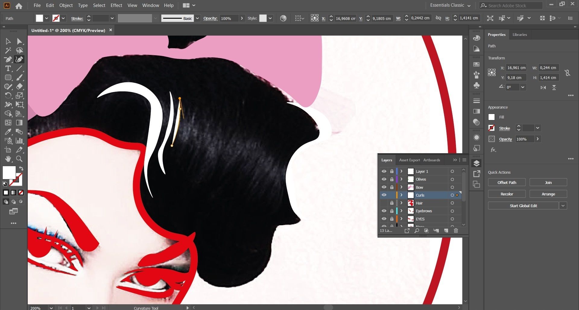The width and height of the screenshot is (579, 310).
Task: Select the Artboard tool
Action: [x=8, y=150]
